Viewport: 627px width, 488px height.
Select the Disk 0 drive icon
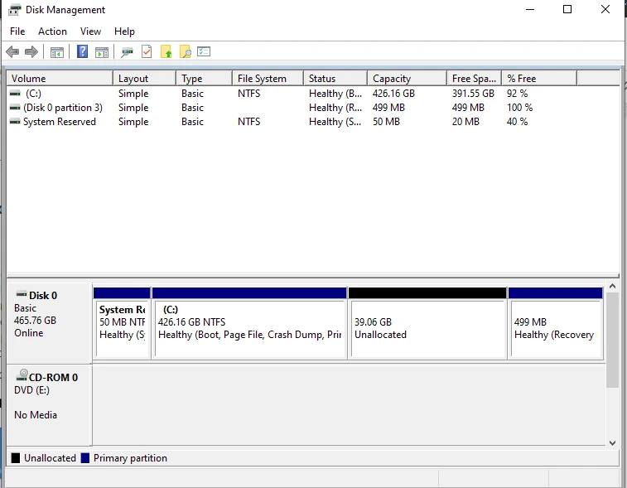coord(22,294)
